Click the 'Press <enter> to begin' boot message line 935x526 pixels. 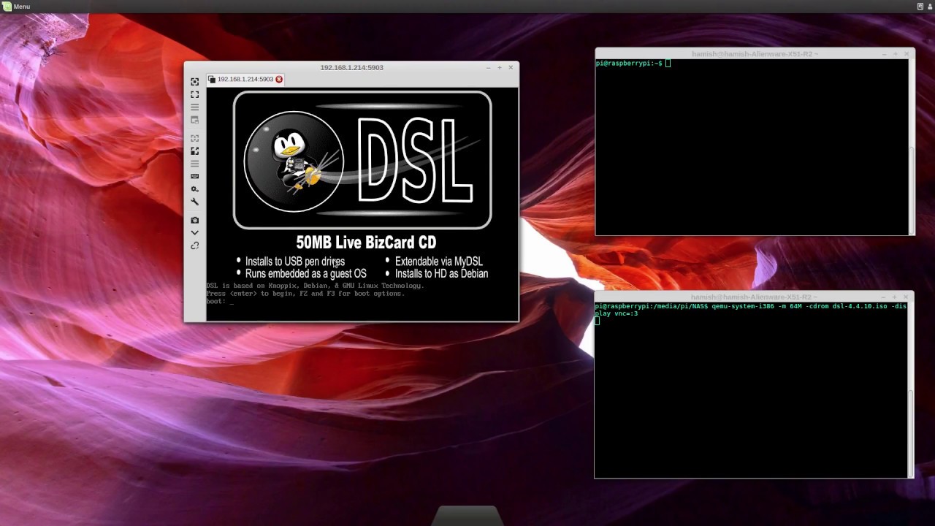pos(305,293)
